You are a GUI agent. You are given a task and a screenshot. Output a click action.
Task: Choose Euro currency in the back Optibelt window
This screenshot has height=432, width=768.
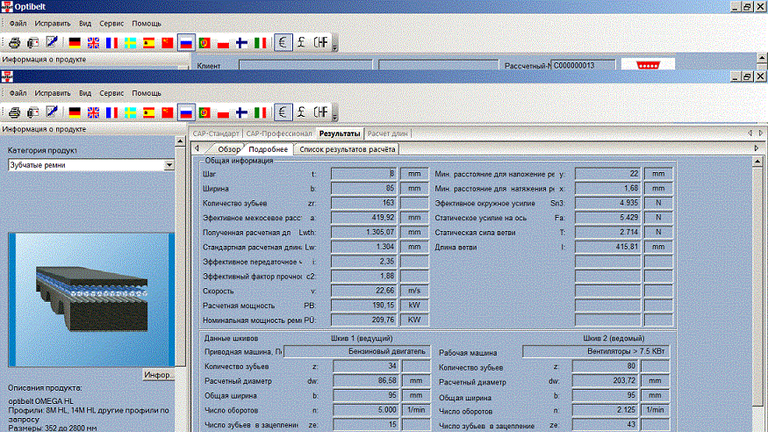point(284,43)
